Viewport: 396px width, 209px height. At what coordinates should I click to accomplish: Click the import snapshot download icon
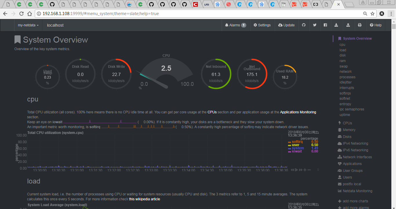[336, 25]
